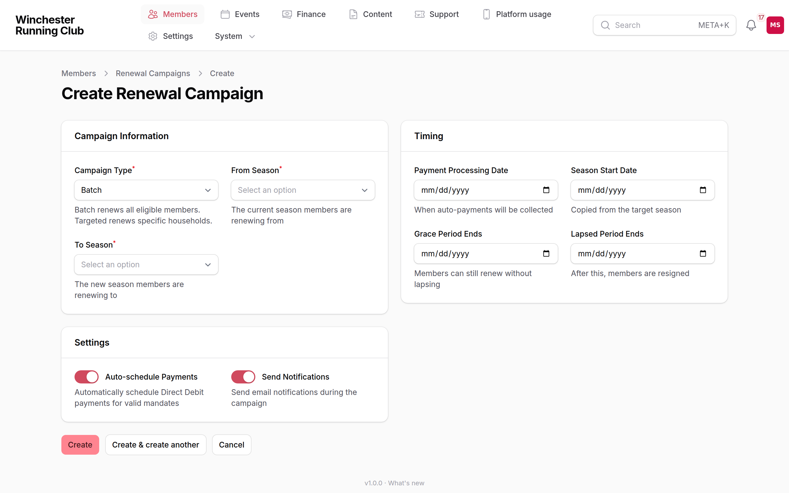Image resolution: width=789 pixels, height=493 pixels.
Task: Open the To Season dropdown
Action: [x=146, y=264]
